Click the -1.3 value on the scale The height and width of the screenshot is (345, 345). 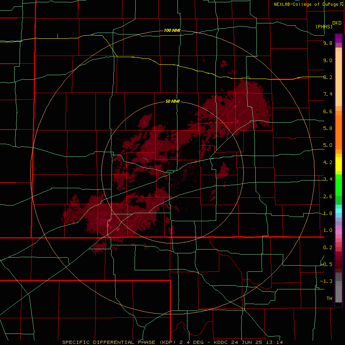tap(326, 281)
